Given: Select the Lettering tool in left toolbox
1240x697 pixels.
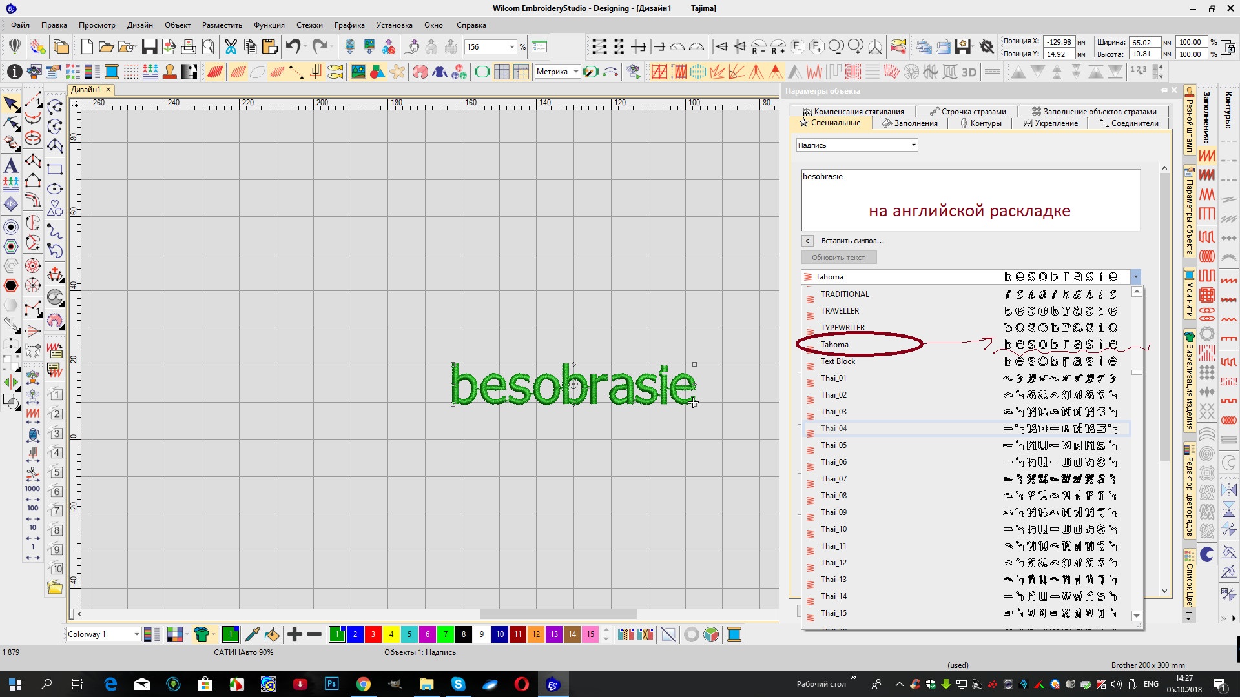Looking at the screenshot, I should coord(11,165).
